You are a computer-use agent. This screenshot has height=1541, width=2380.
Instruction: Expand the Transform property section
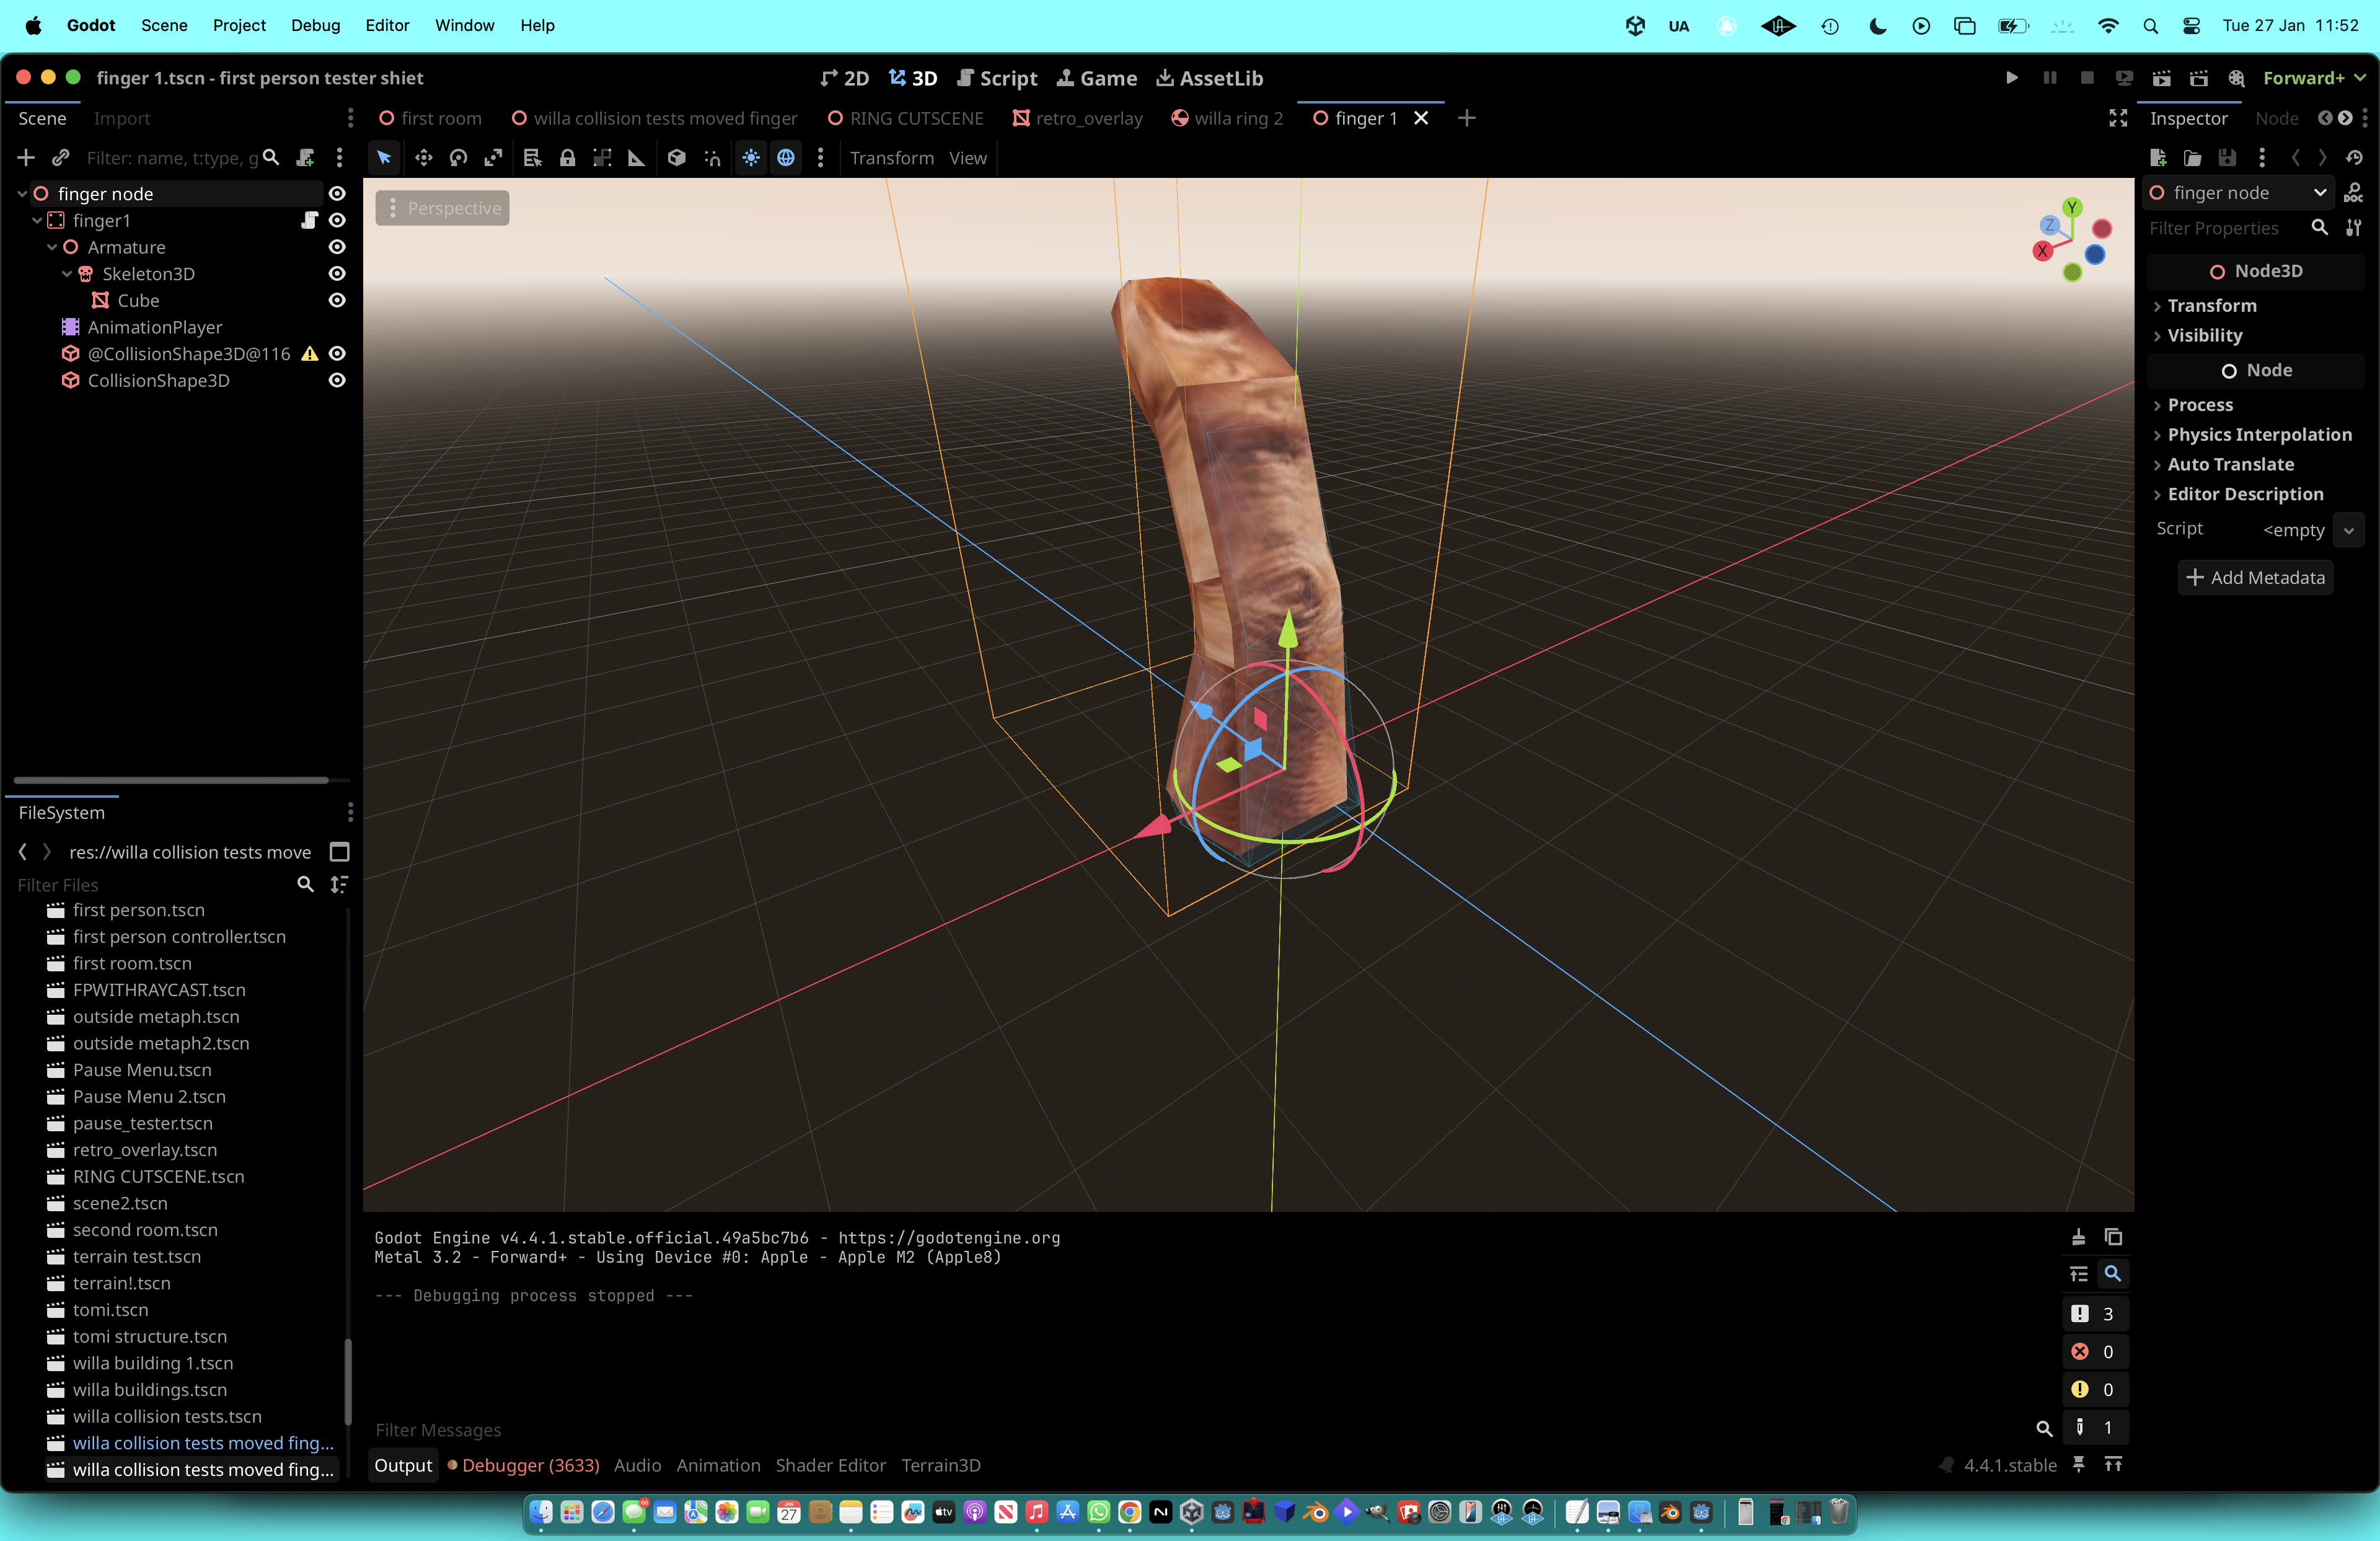[x=2211, y=305]
